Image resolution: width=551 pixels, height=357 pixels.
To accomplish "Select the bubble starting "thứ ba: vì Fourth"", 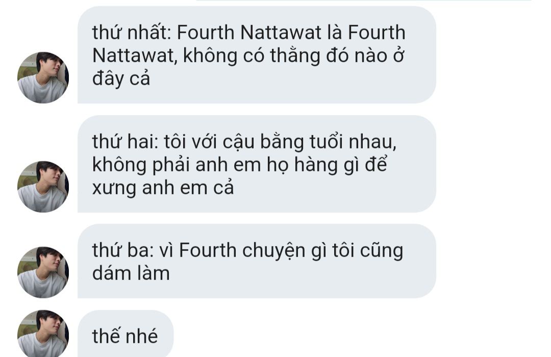I will pyautogui.click(x=257, y=261).
